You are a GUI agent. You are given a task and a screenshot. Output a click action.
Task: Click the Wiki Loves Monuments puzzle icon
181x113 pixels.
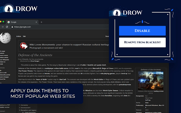[x=24, y=45]
